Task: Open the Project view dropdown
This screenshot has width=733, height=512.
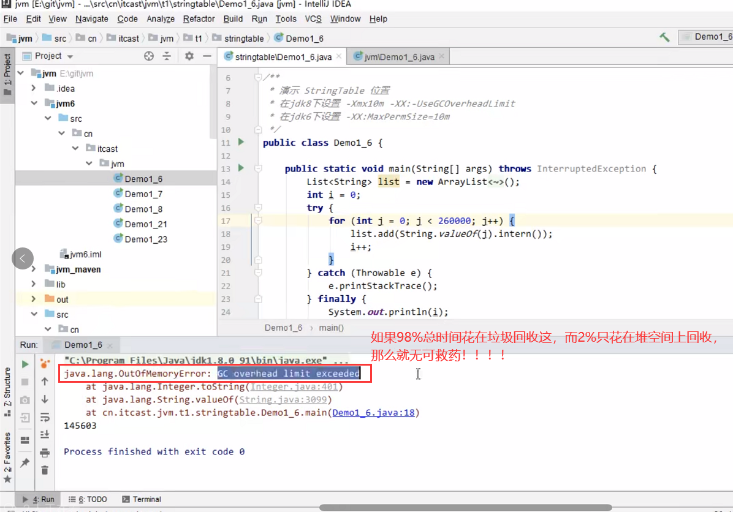Action: (70, 56)
